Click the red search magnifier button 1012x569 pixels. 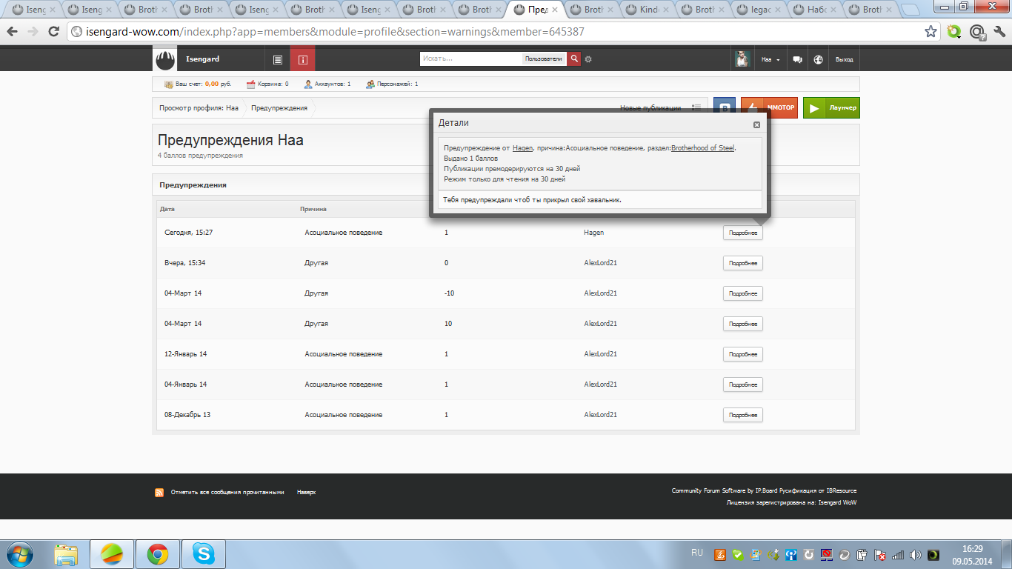coord(574,59)
